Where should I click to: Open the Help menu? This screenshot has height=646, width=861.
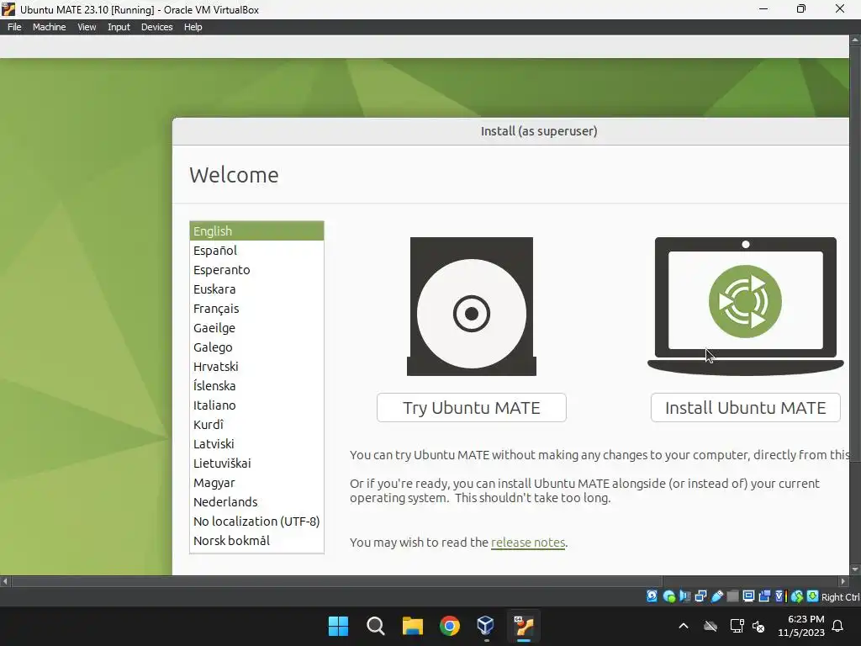(x=193, y=27)
